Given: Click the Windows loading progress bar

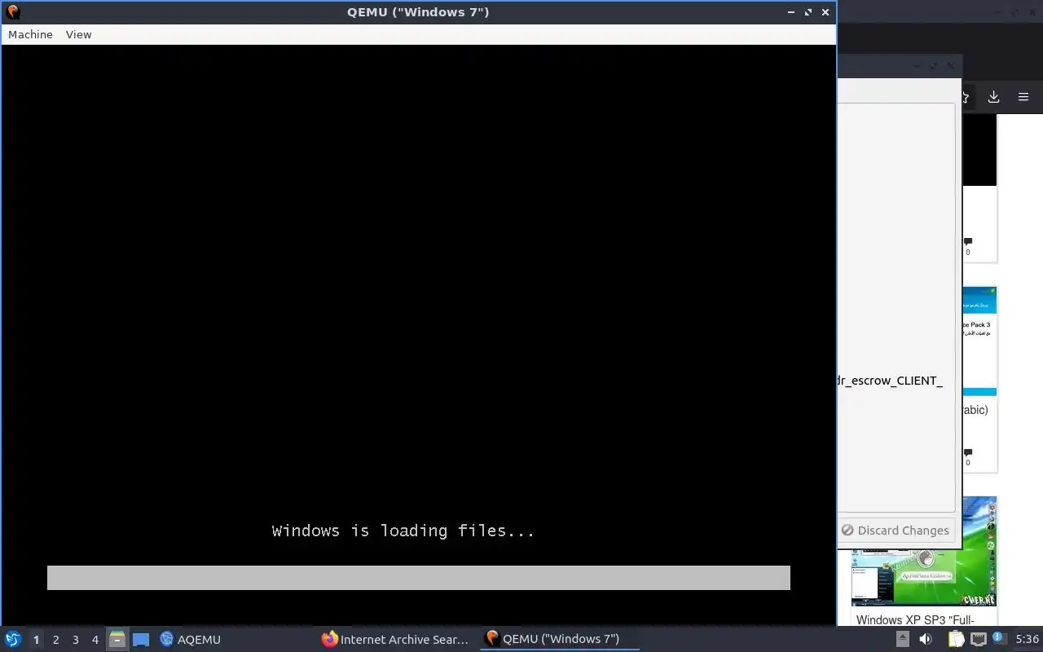Looking at the screenshot, I should (418, 578).
